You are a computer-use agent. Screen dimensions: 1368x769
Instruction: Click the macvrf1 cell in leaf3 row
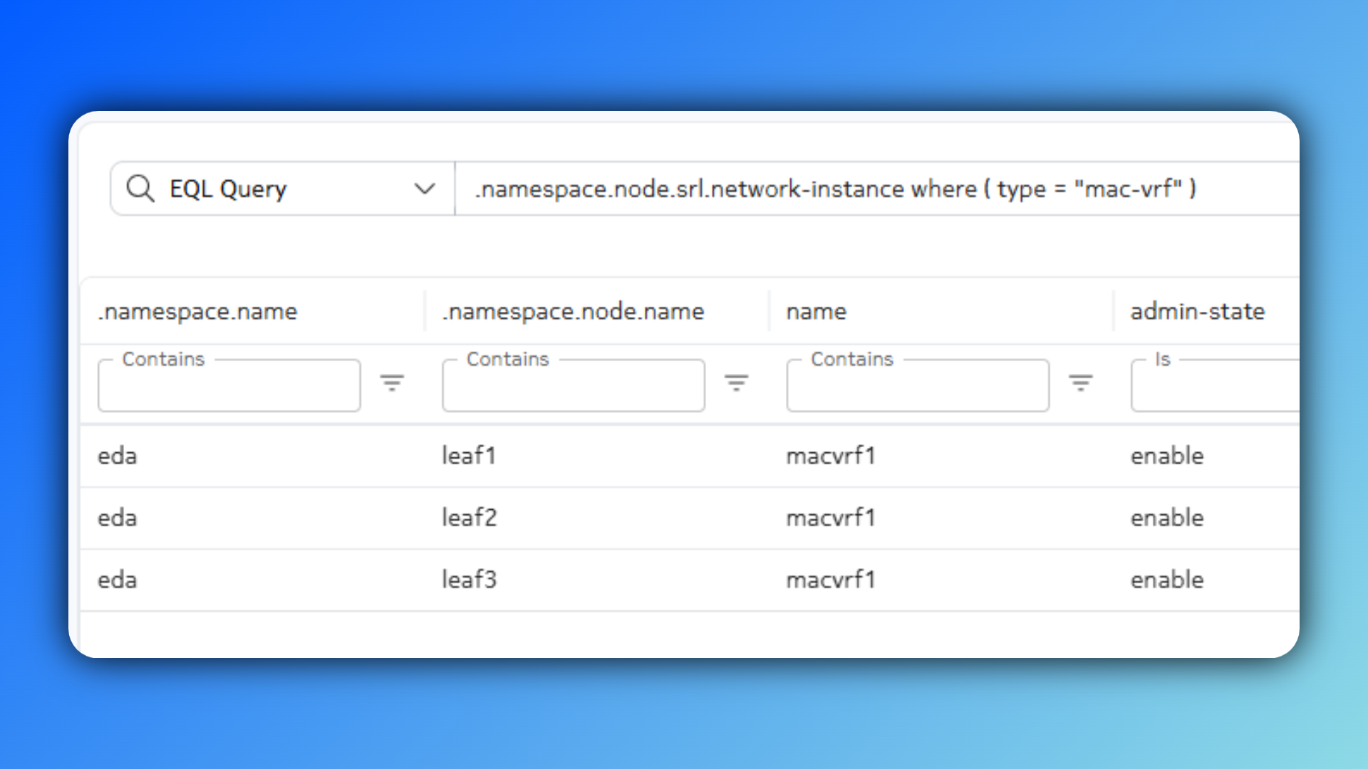point(830,580)
